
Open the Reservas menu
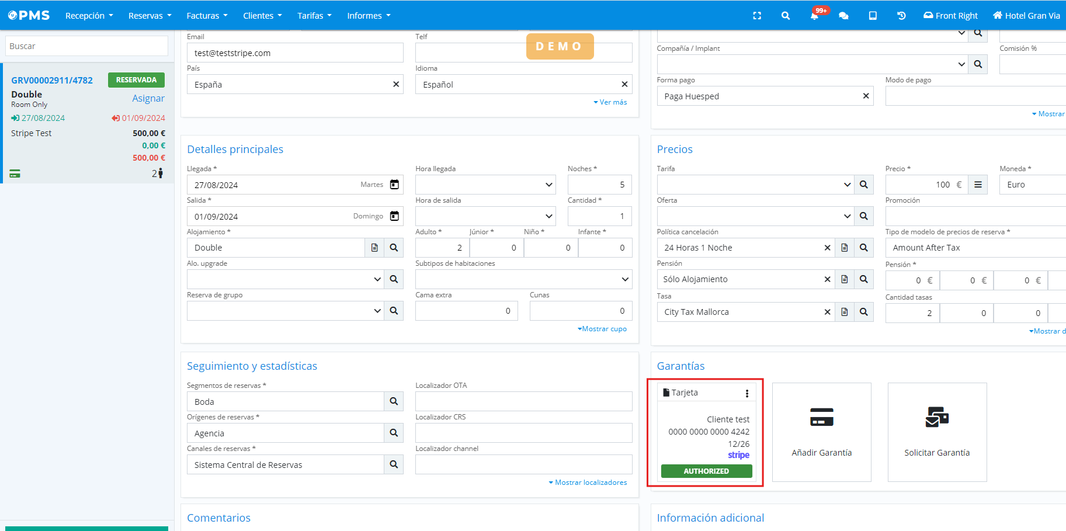pos(150,16)
